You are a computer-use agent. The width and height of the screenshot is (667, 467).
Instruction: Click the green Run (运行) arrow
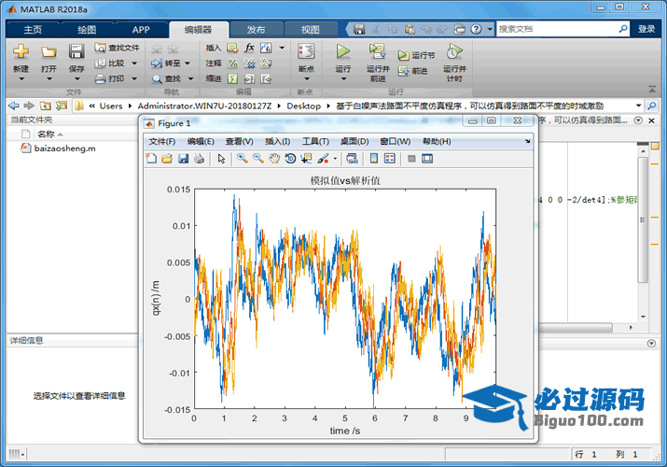tap(343, 51)
